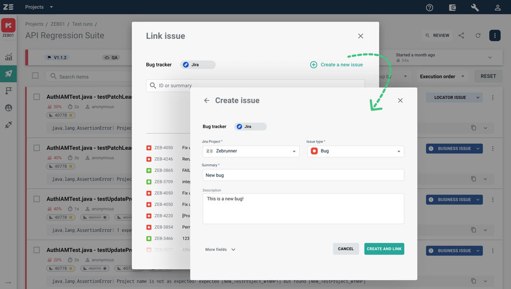Open kebab menu beside LOCATOR ISSUE
511x289 pixels.
pos(493,98)
